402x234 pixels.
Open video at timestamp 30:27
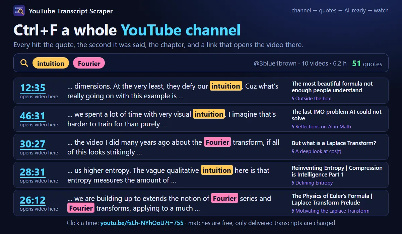click(32, 144)
